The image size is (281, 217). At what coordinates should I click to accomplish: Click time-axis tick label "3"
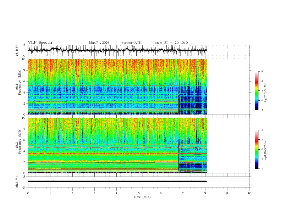tap(94, 193)
